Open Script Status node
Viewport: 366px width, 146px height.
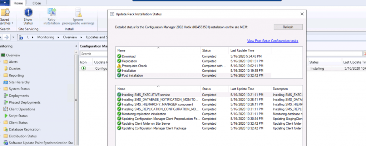click(15, 116)
